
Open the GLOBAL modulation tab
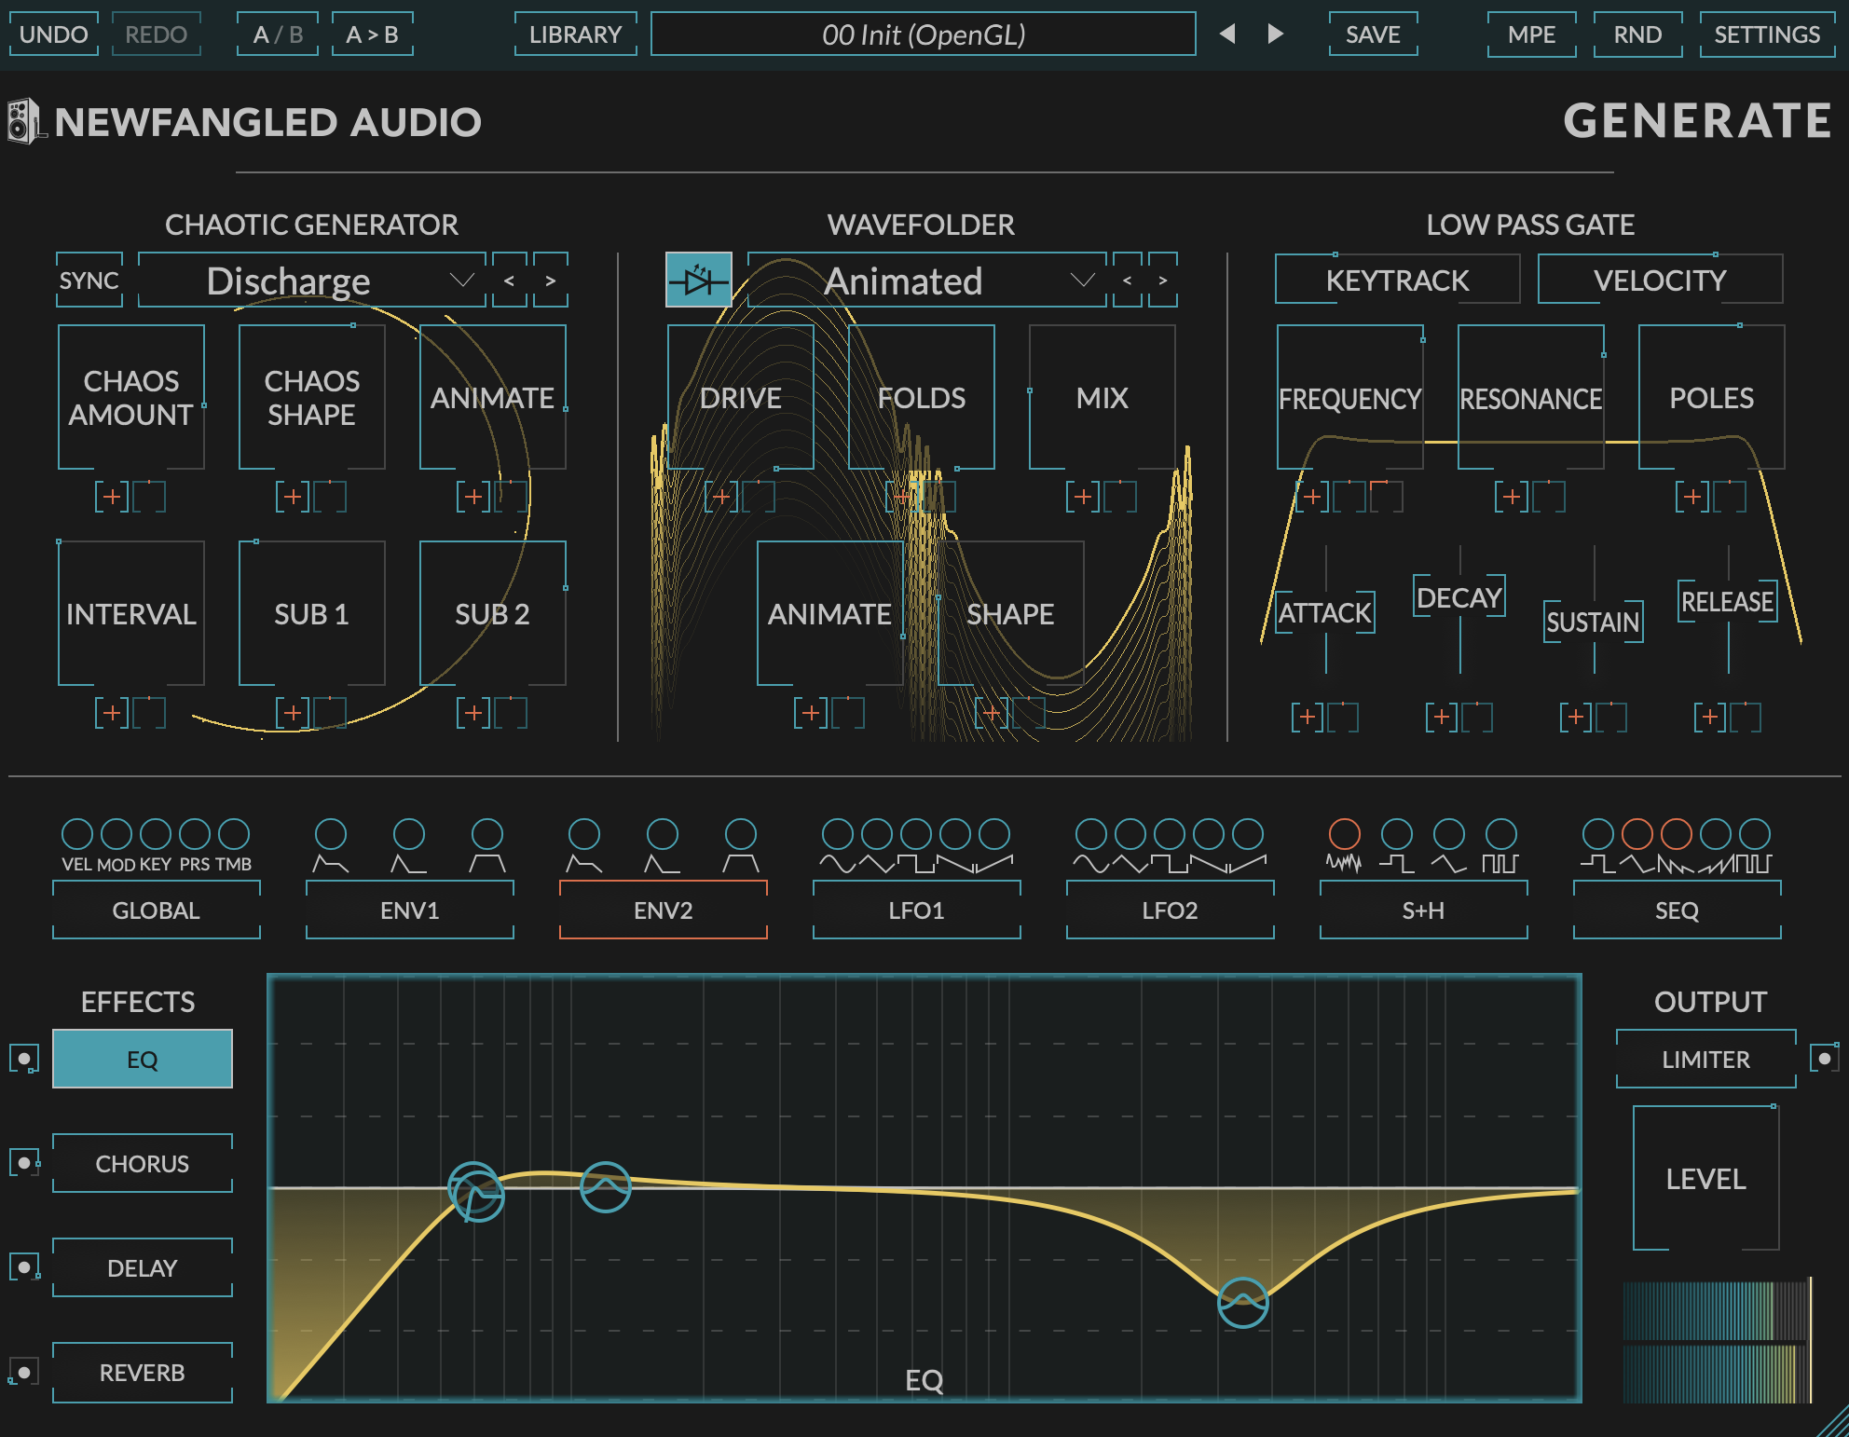[157, 910]
